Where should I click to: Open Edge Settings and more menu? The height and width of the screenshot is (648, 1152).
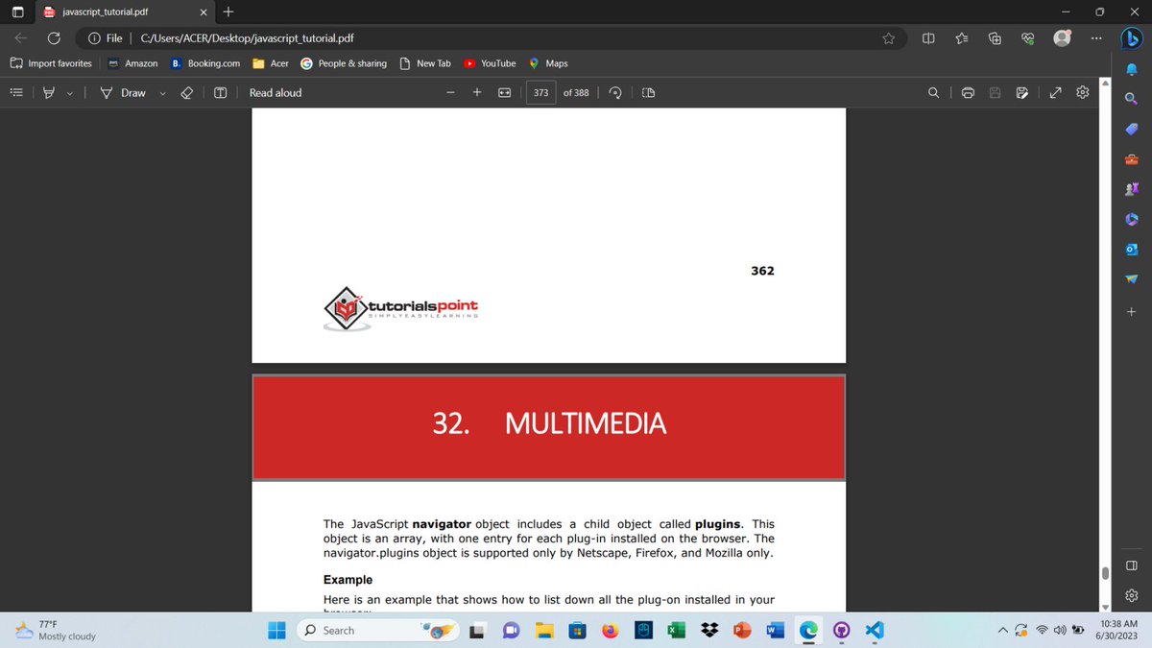point(1097,38)
